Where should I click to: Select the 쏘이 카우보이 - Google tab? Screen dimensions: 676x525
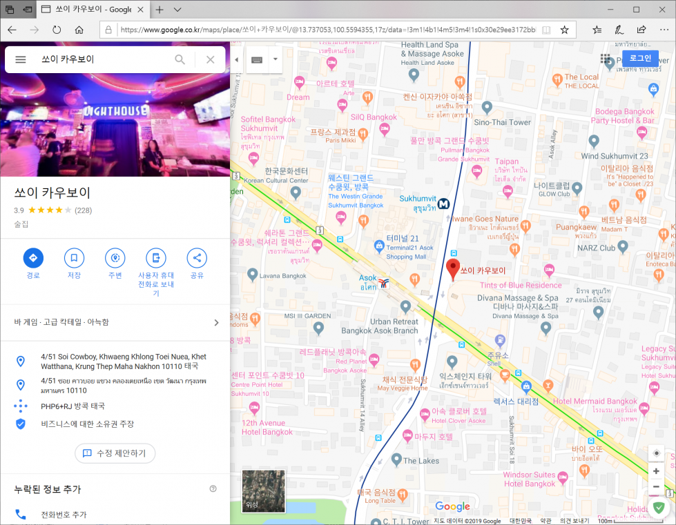pos(93,10)
